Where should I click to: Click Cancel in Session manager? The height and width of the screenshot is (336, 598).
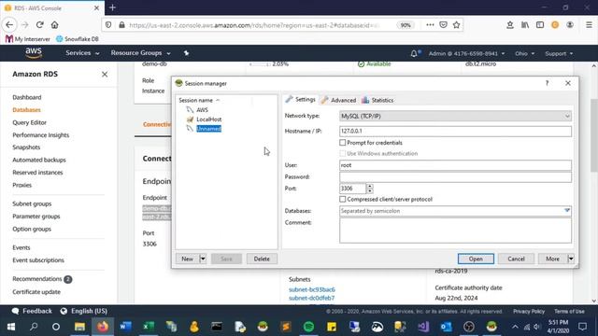tap(516, 259)
